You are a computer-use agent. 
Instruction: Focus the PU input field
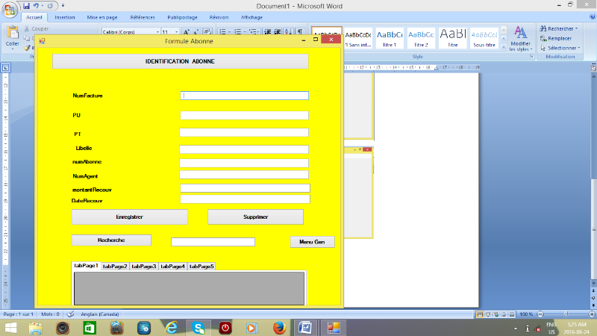point(245,116)
